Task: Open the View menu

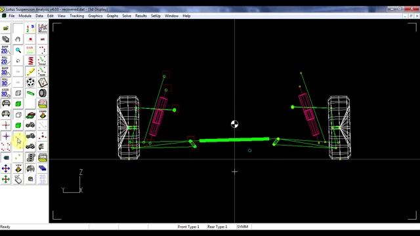Action: coord(61,16)
